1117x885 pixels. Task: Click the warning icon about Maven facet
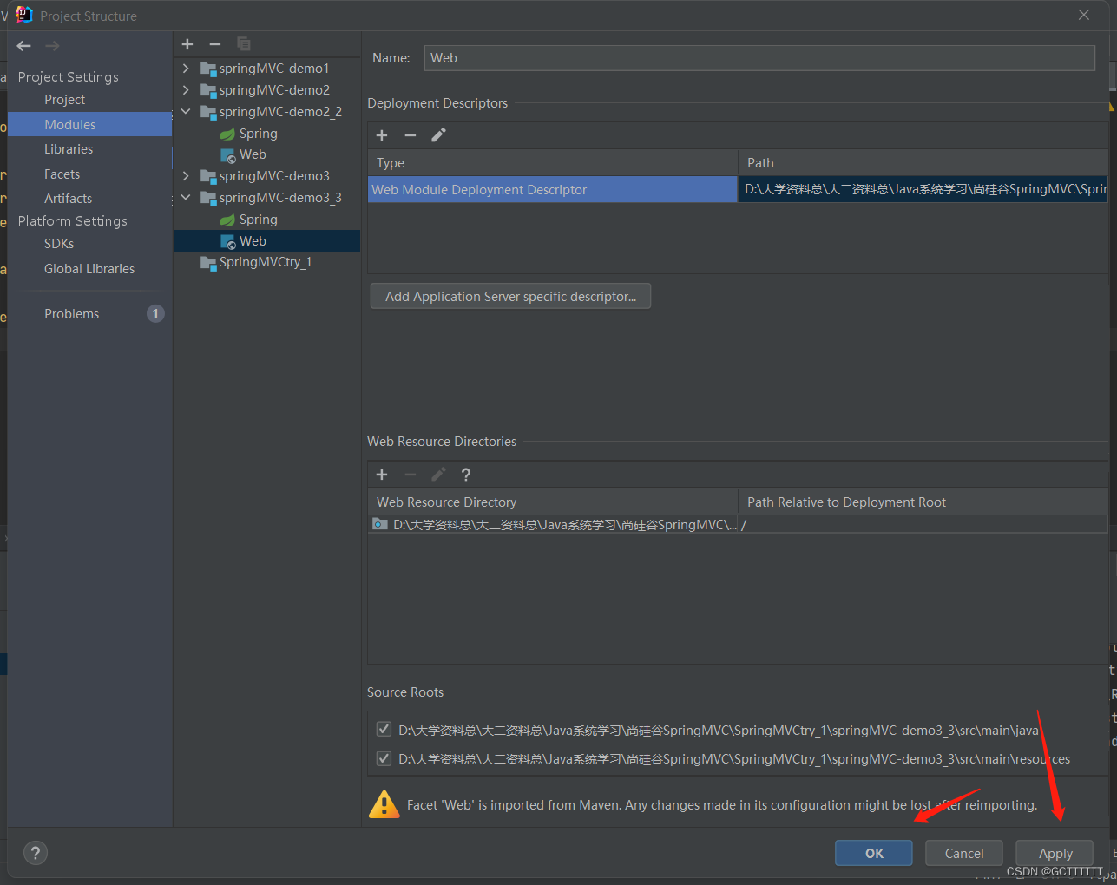(x=384, y=804)
